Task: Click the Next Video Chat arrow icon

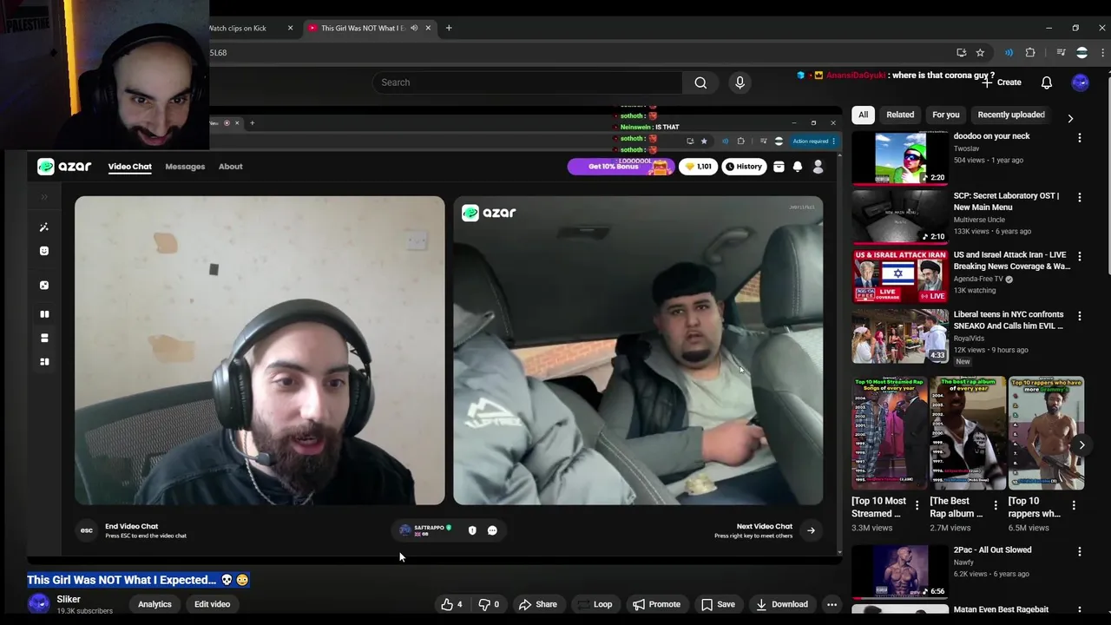Action: tap(811, 530)
